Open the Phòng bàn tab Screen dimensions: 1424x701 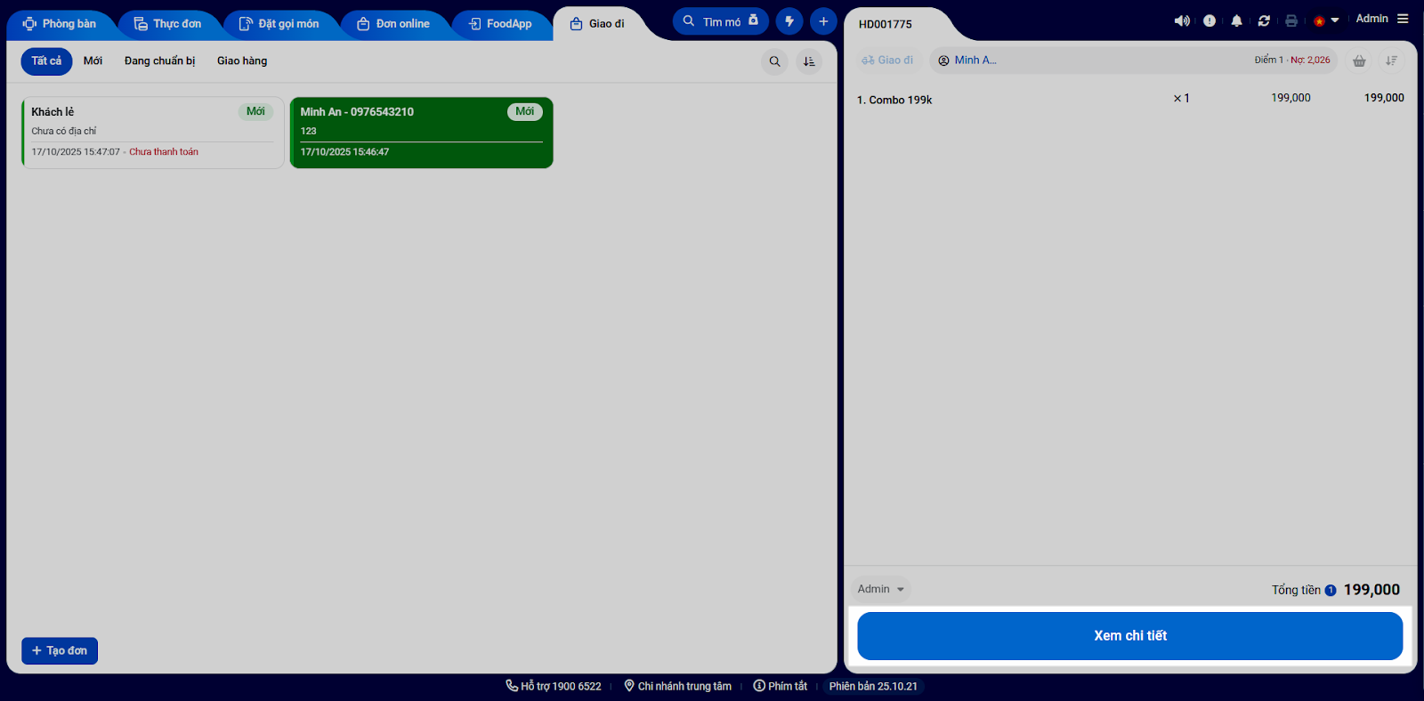pyautogui.click(x=60, y=24)
